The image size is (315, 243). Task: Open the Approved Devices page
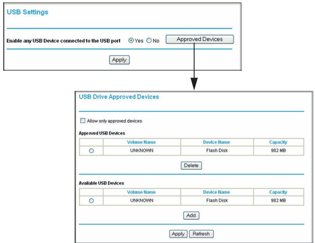click(200, 39)
